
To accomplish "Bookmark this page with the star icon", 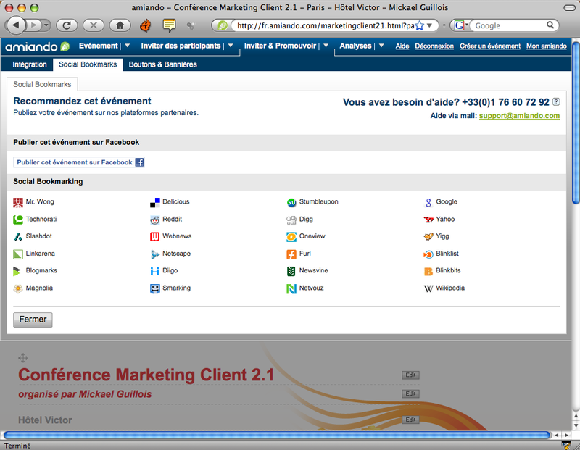I will point(420,25).
